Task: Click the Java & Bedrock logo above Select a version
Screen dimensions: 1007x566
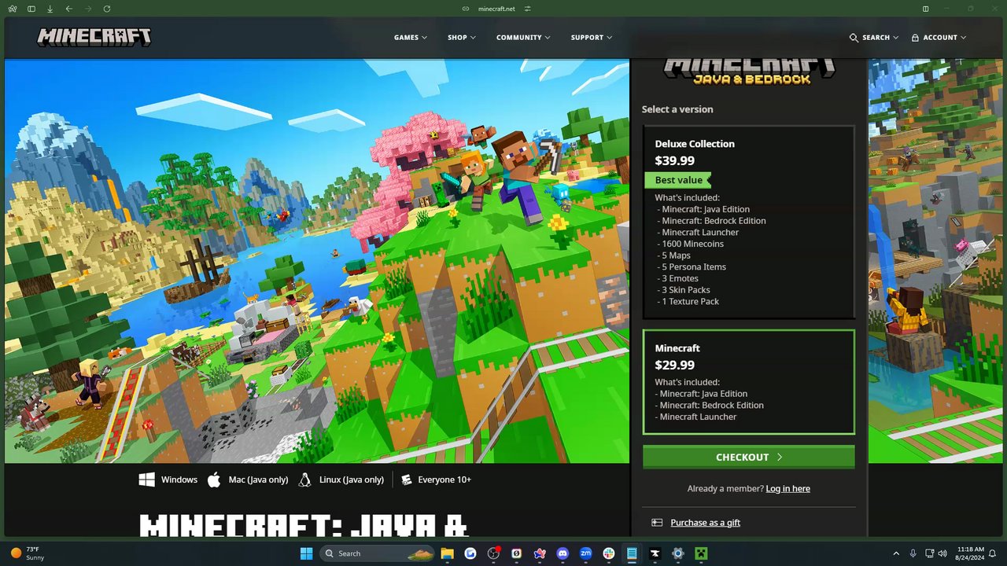Action: (x=748, y=71)
